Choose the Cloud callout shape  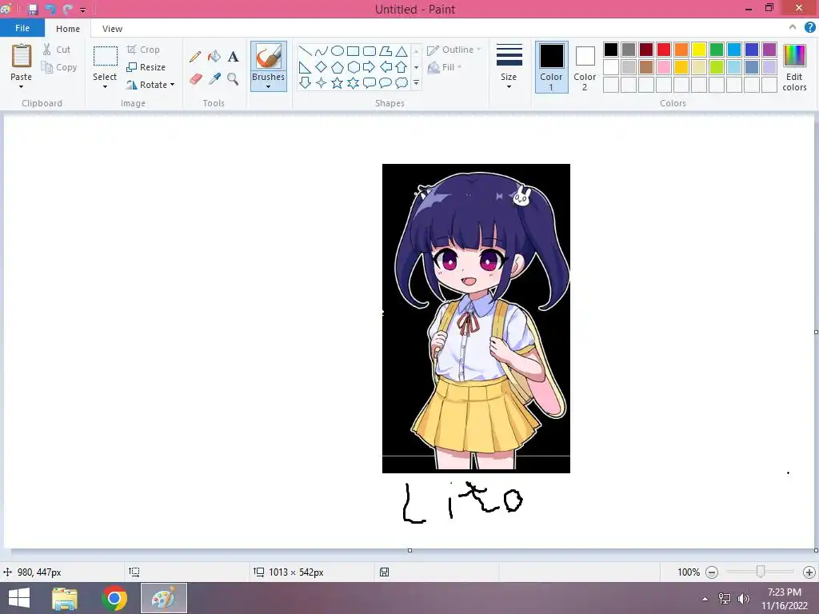point(402,82)
